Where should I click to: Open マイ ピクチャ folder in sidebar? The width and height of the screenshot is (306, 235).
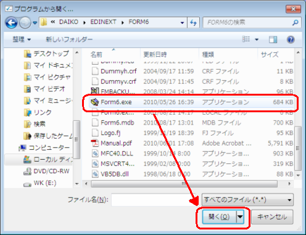(x=48, y=77)
